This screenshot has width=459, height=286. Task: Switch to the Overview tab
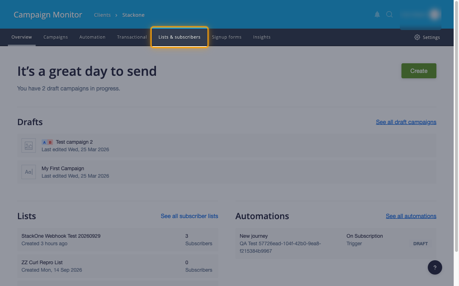(x=22, y=37)
